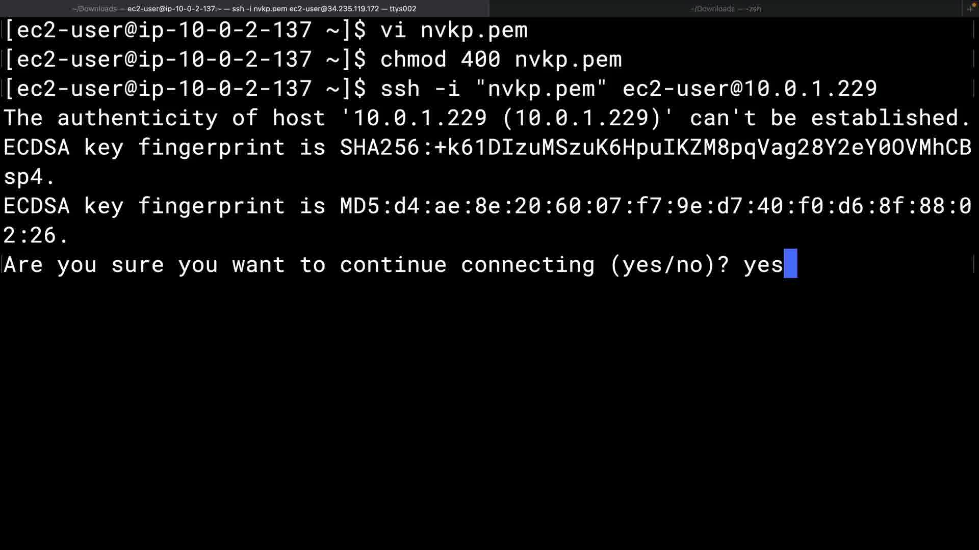Click the first shell prompt '[ec2-user@ip-10-0-2-137 ~]$'

(x=185, y=30)
